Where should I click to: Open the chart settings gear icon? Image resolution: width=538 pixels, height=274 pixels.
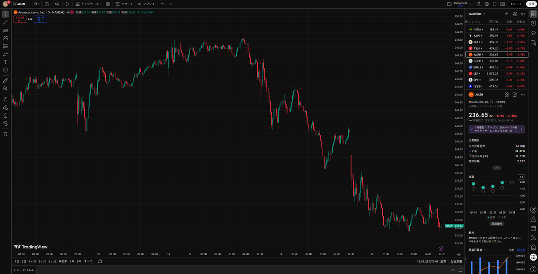click(x=487, y=4)
